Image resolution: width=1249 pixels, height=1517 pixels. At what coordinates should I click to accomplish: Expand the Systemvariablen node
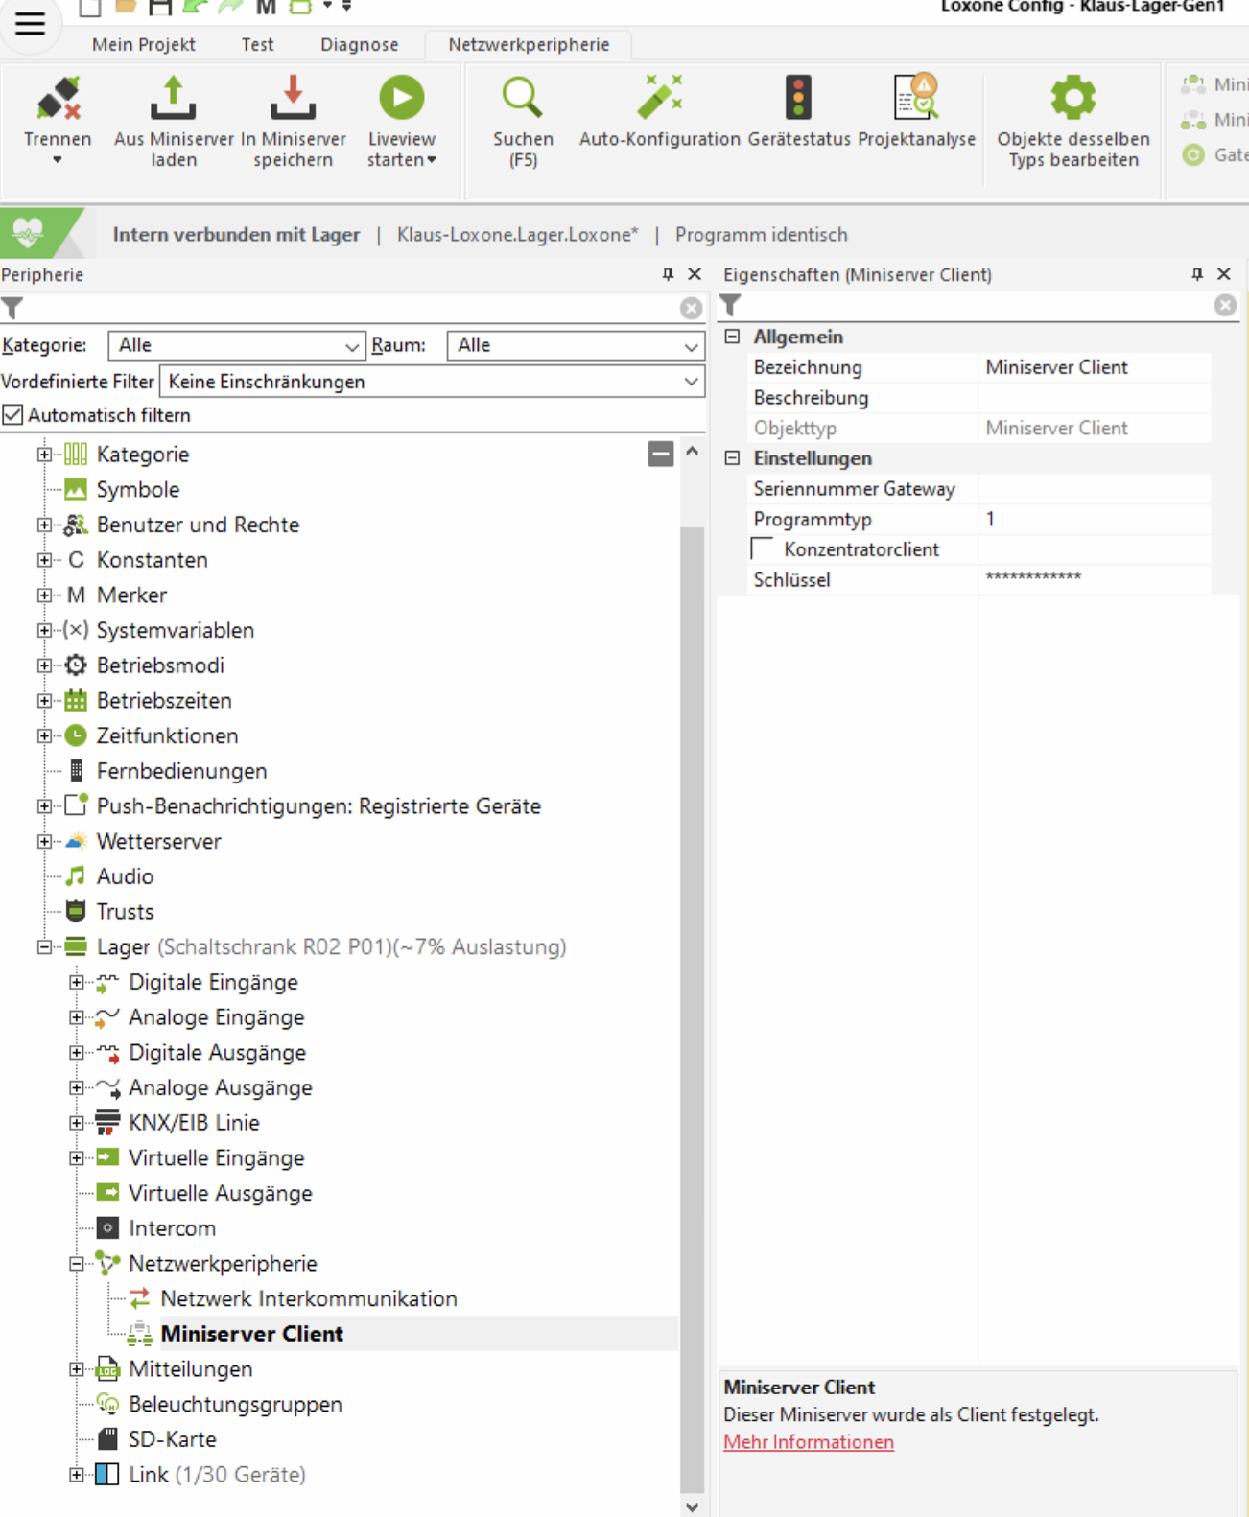tap(44, 630)
